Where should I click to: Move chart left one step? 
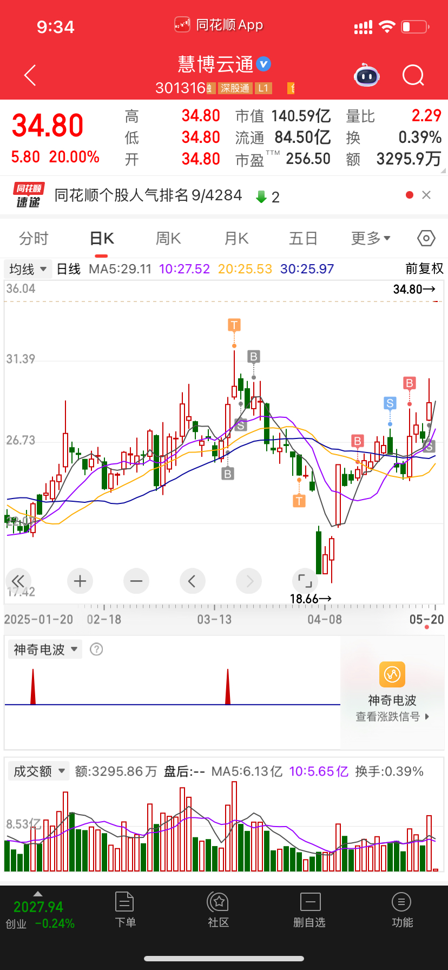pyautogui.click(x=192, y=581)
